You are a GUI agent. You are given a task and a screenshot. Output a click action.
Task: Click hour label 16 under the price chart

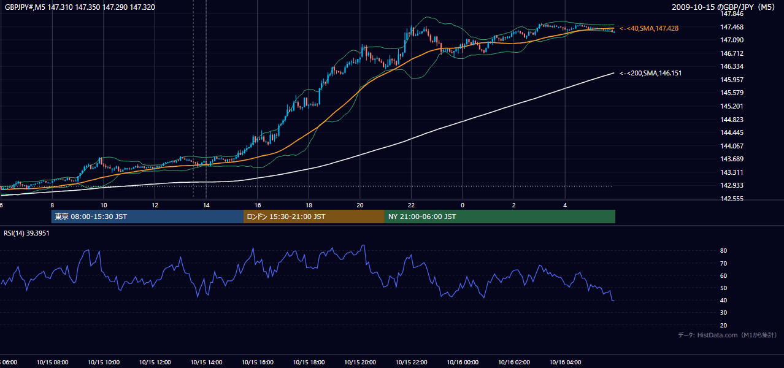pos(258,205)
